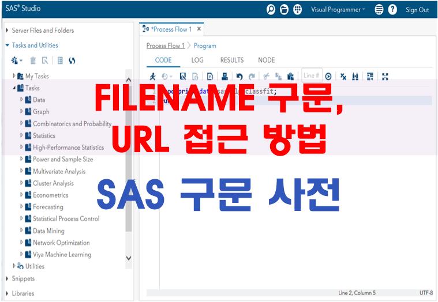Select the Network Optimization folder

click(61, 243)
